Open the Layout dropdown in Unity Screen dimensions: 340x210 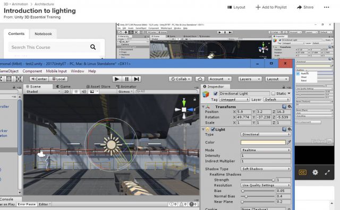tap(277, 79)
